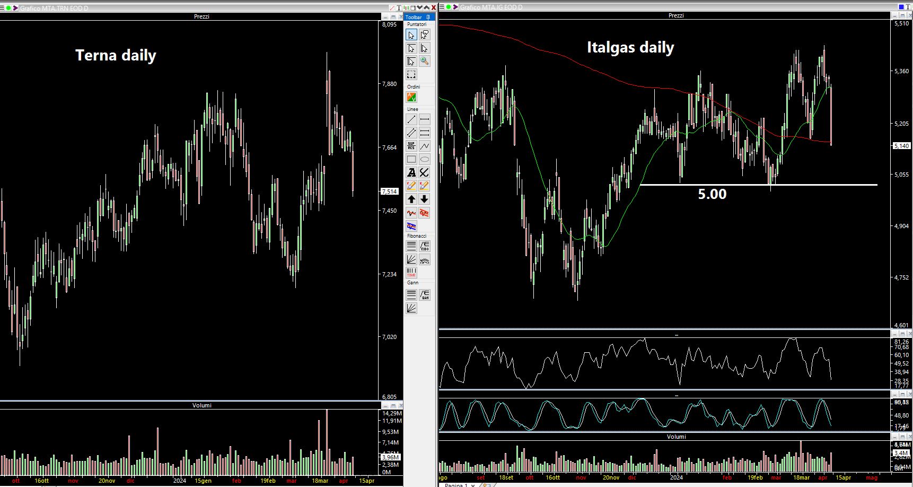The image size is (913, 487).
Task: Pick the single horizontal line tool
Action: tap(425, 119)
